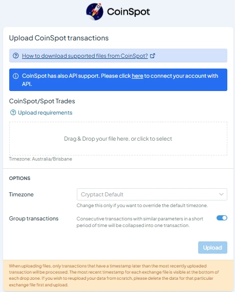Open the Cryptact Default timezone dropdown
Viewport: 235px width, 292px height.
[x=152, y=194]
